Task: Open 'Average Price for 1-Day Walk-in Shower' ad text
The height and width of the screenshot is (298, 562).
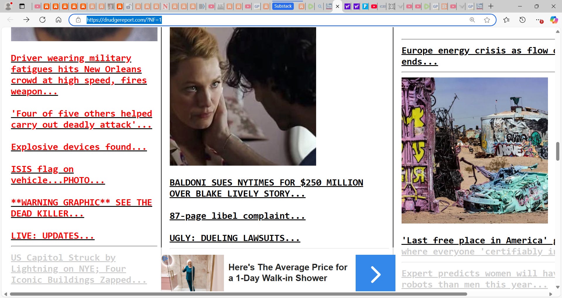Action: pos(288,273)
